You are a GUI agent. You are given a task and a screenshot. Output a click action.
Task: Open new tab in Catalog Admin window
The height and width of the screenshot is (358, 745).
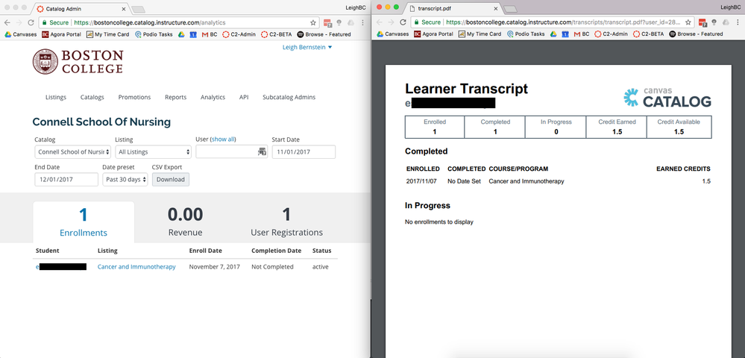click(138, 9)
